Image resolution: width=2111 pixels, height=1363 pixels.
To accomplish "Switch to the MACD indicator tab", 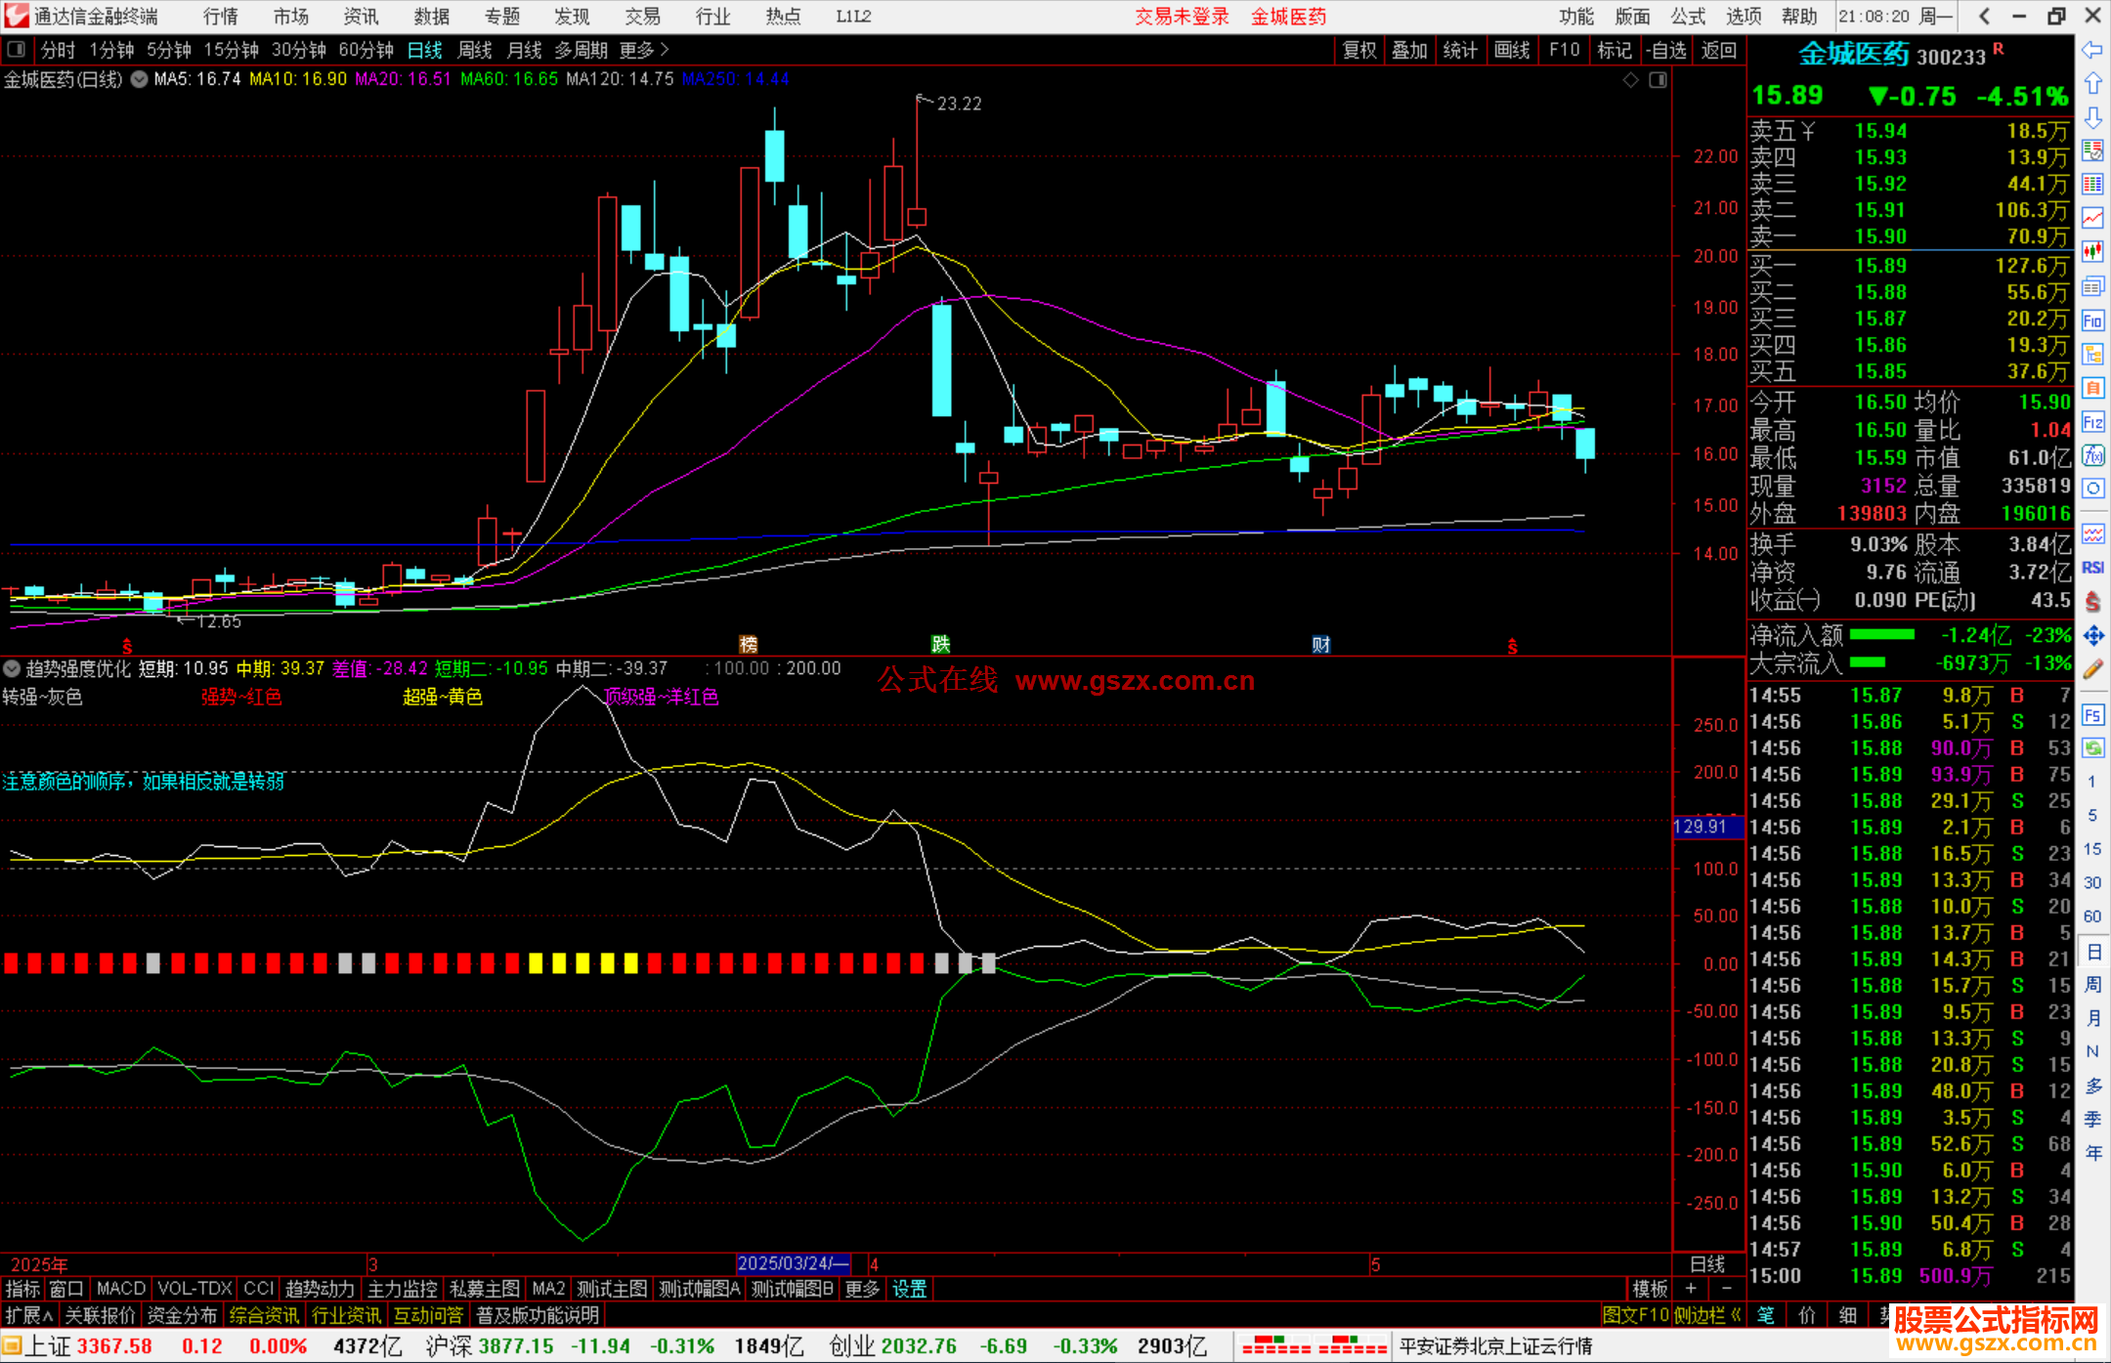I will click(x=121, y=1290).
